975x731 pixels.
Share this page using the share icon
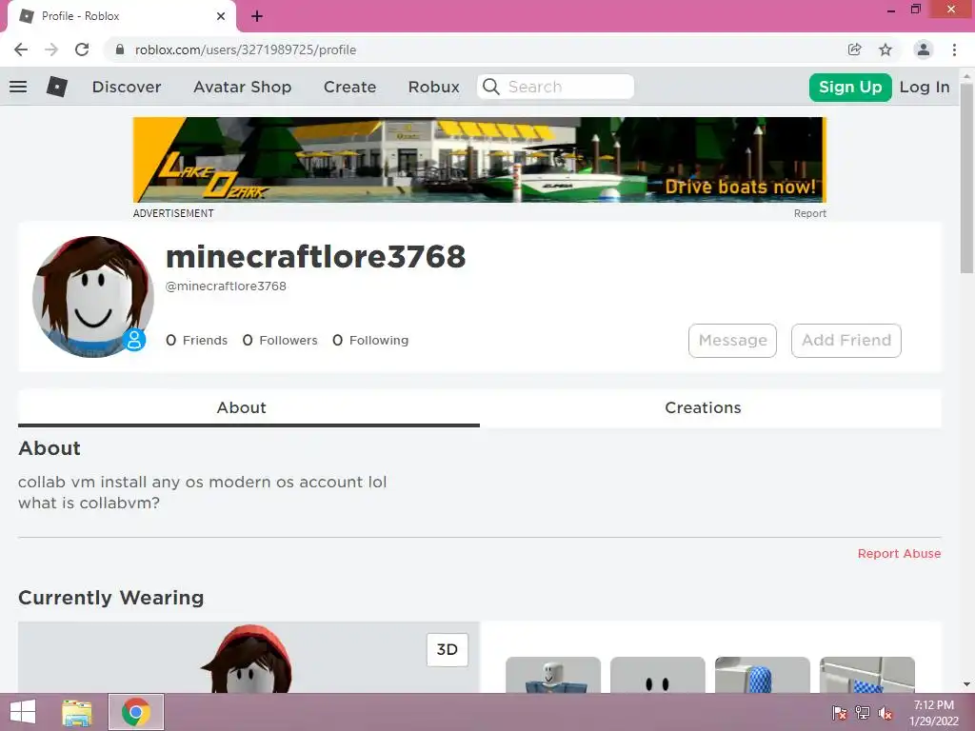click(x=855, y=49)
